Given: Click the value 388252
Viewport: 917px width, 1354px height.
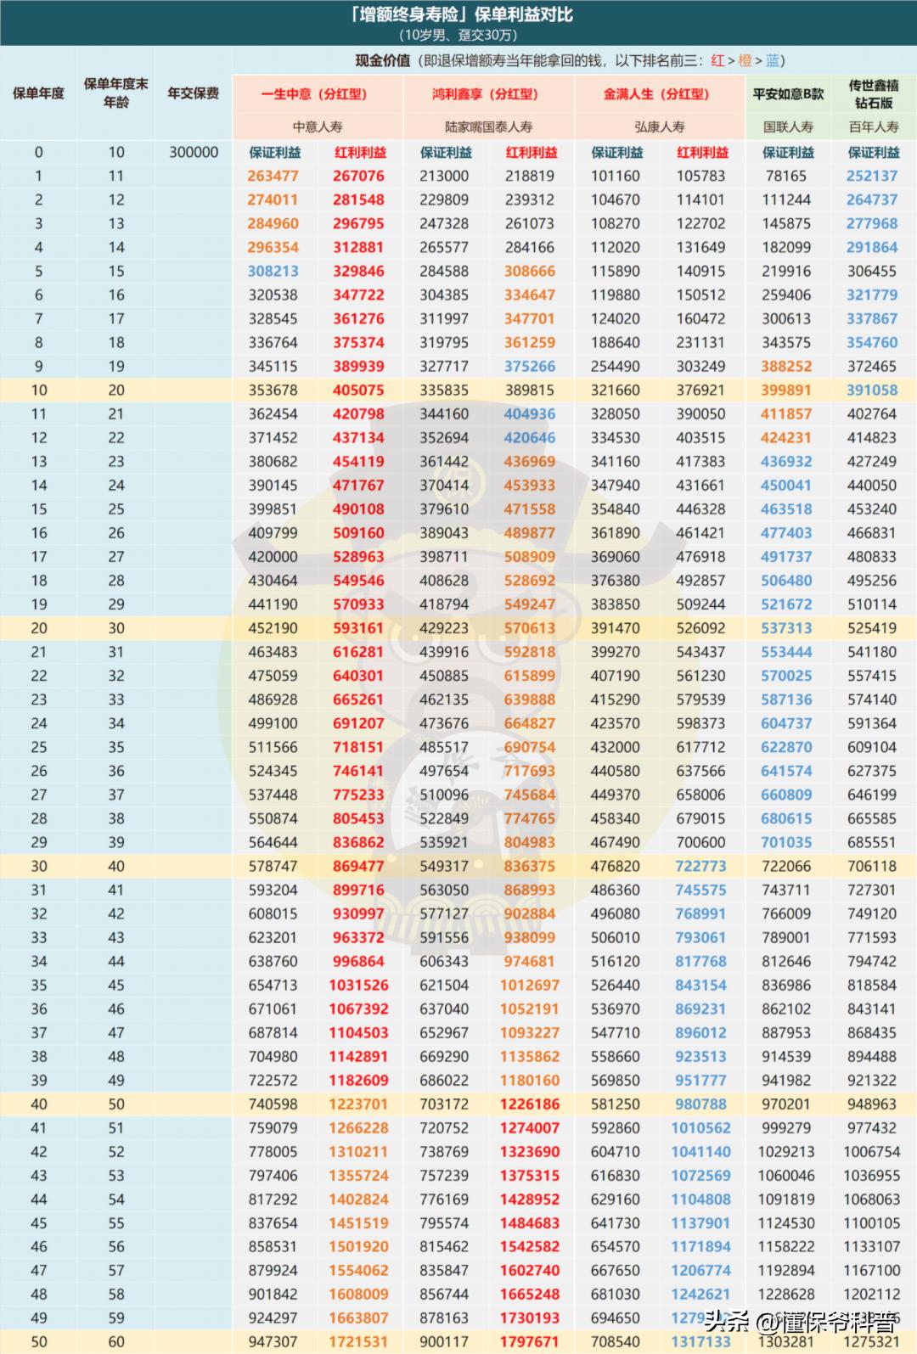Looking at the screenshot, I should click(x=786, y=366).
